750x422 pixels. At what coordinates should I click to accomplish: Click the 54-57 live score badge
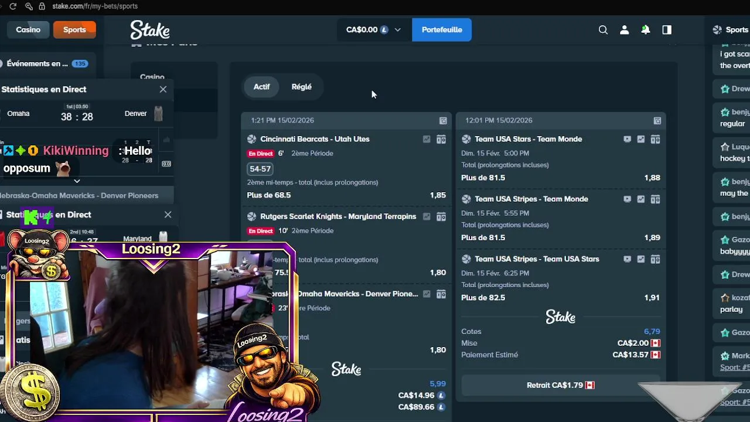(260, 168)
